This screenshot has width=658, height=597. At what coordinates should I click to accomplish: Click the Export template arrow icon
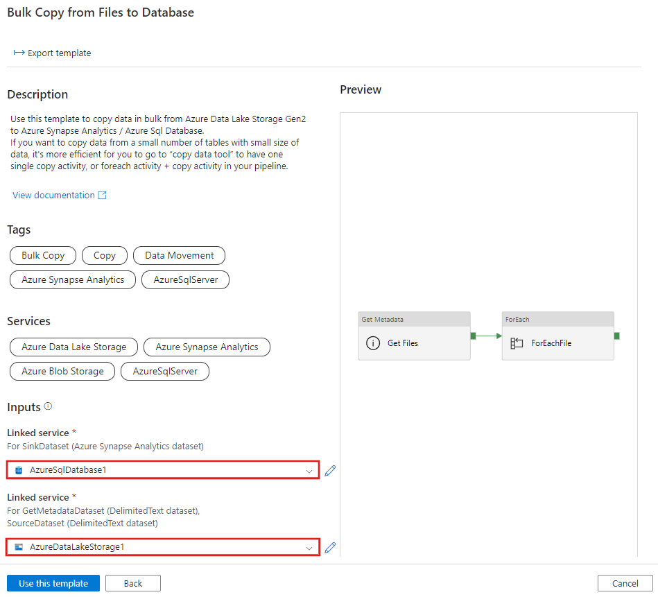click(x=19, y=53)
